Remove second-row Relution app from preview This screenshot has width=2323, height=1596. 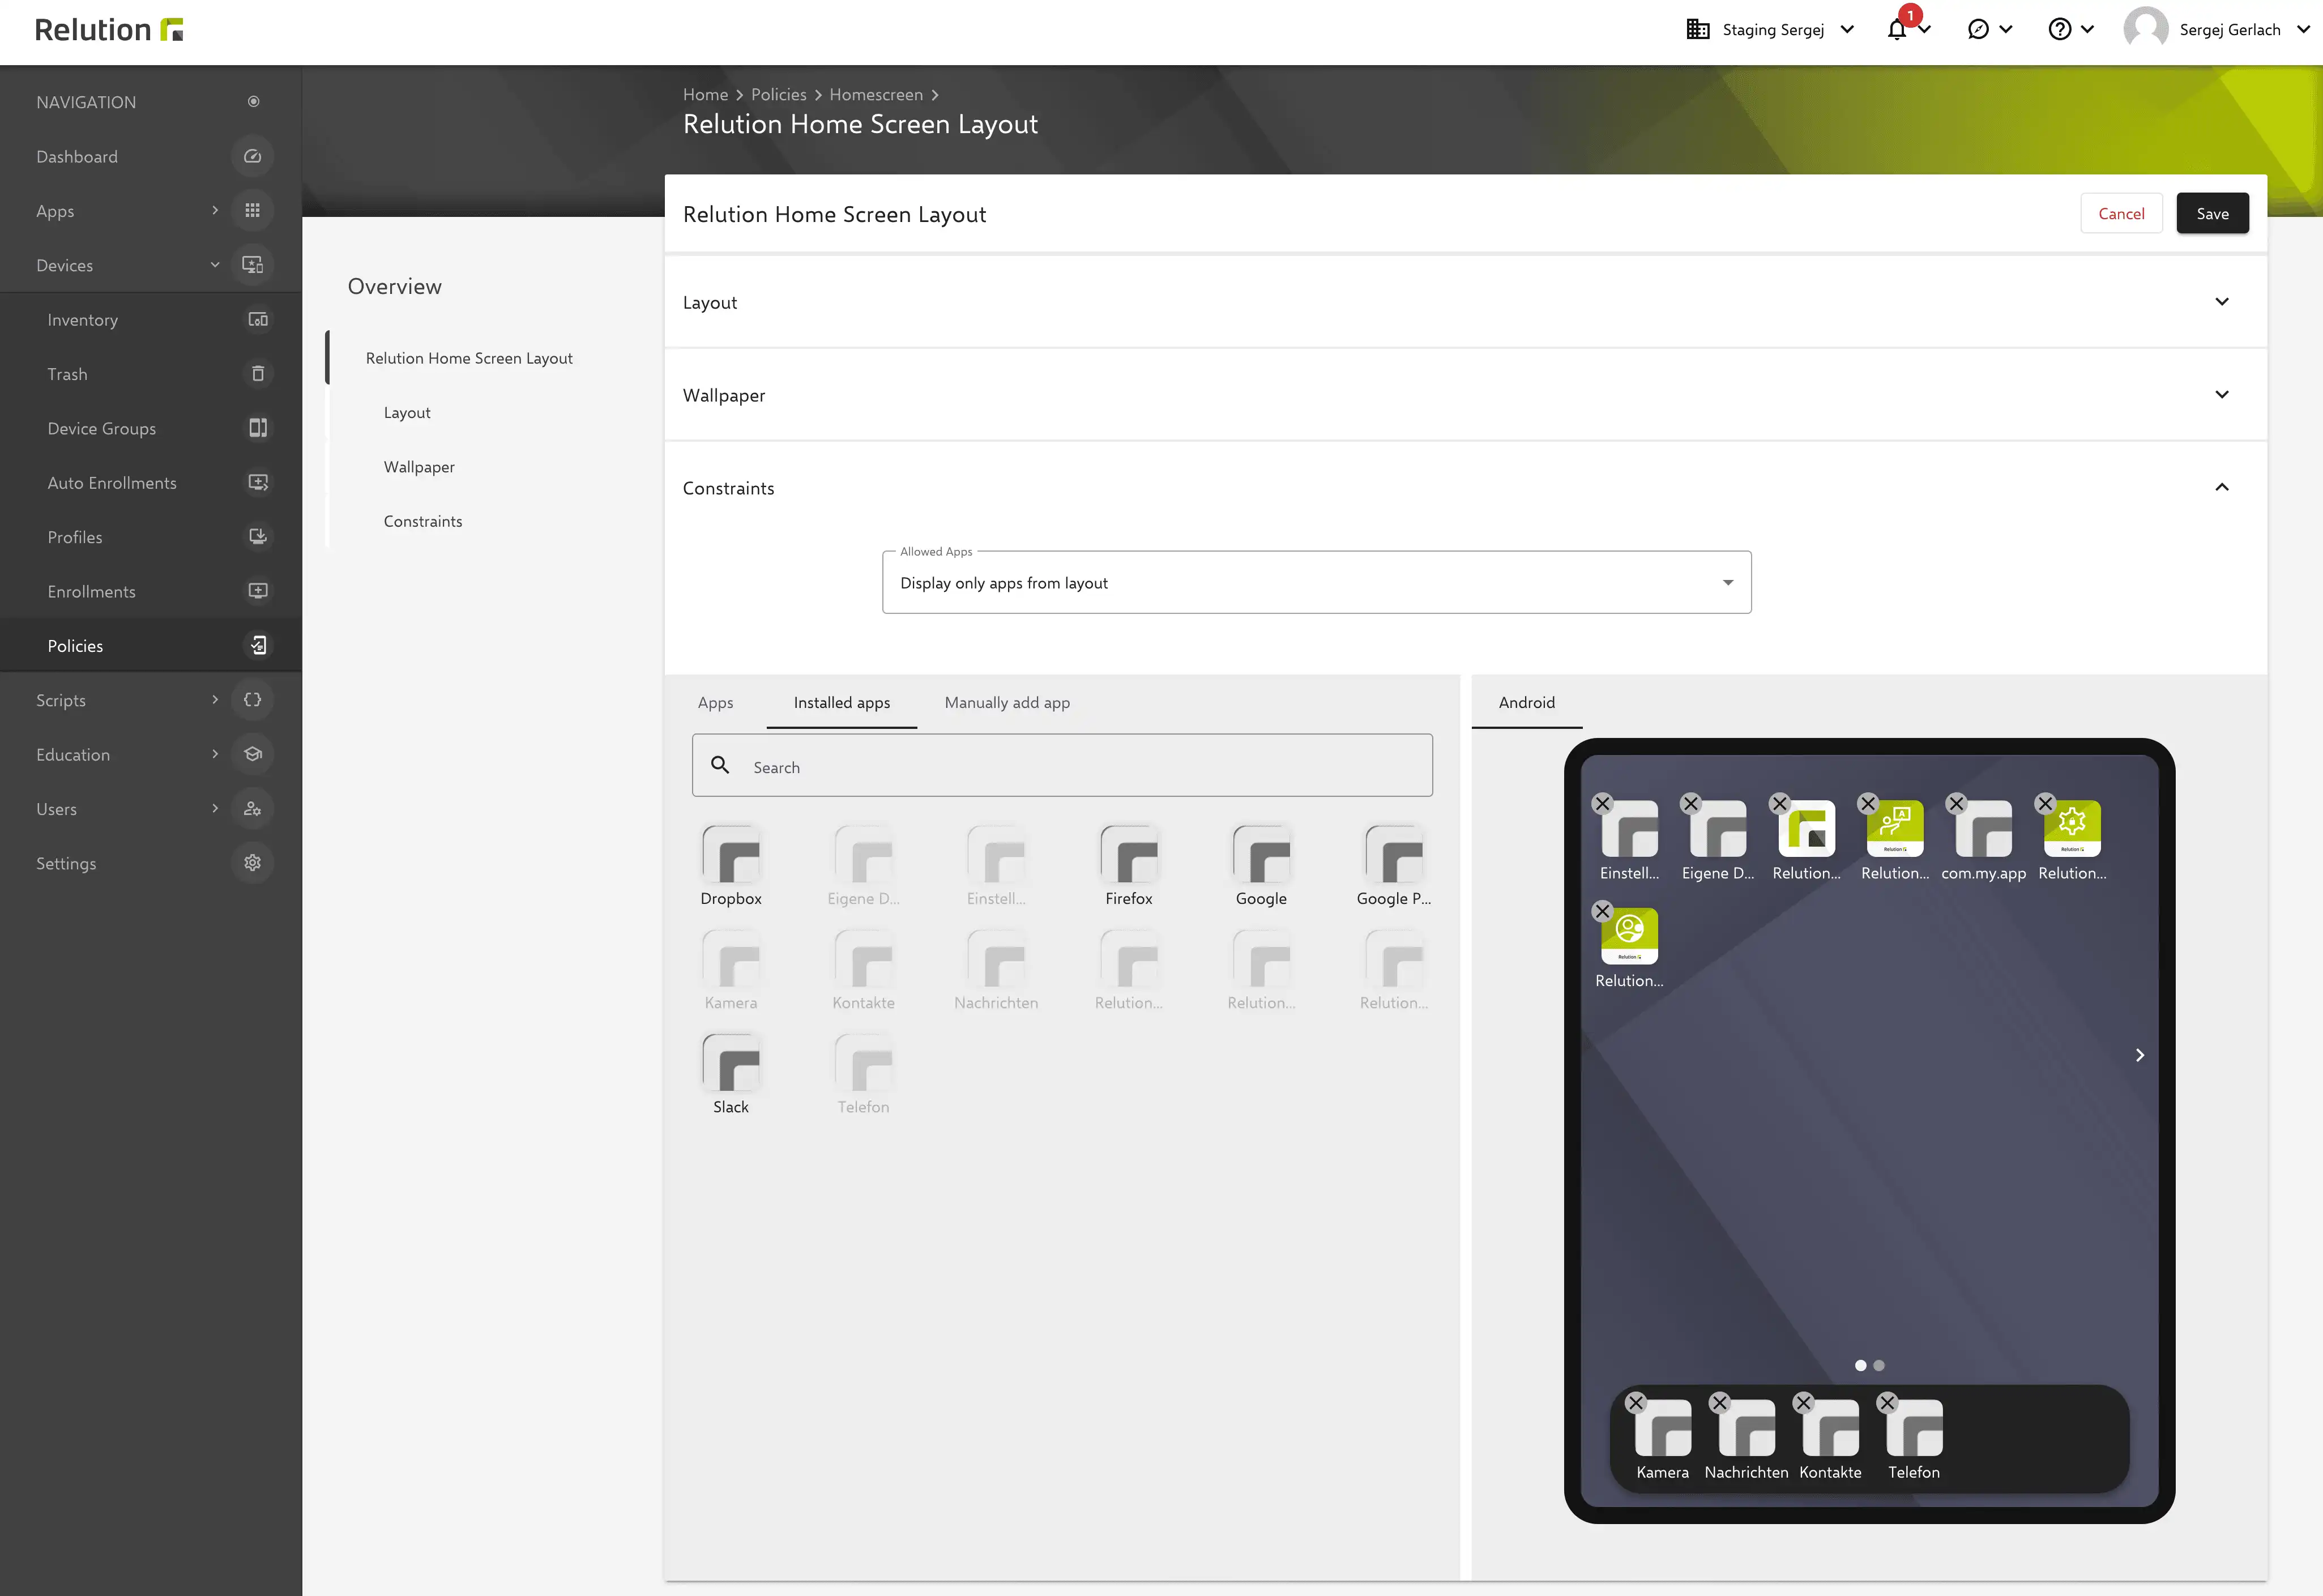point(1602,912)
